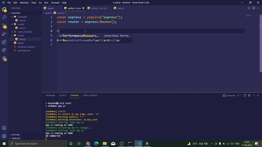262x147 pixels.
Task: Open editor More Actions ellipsis
Action: pos(258,8)
